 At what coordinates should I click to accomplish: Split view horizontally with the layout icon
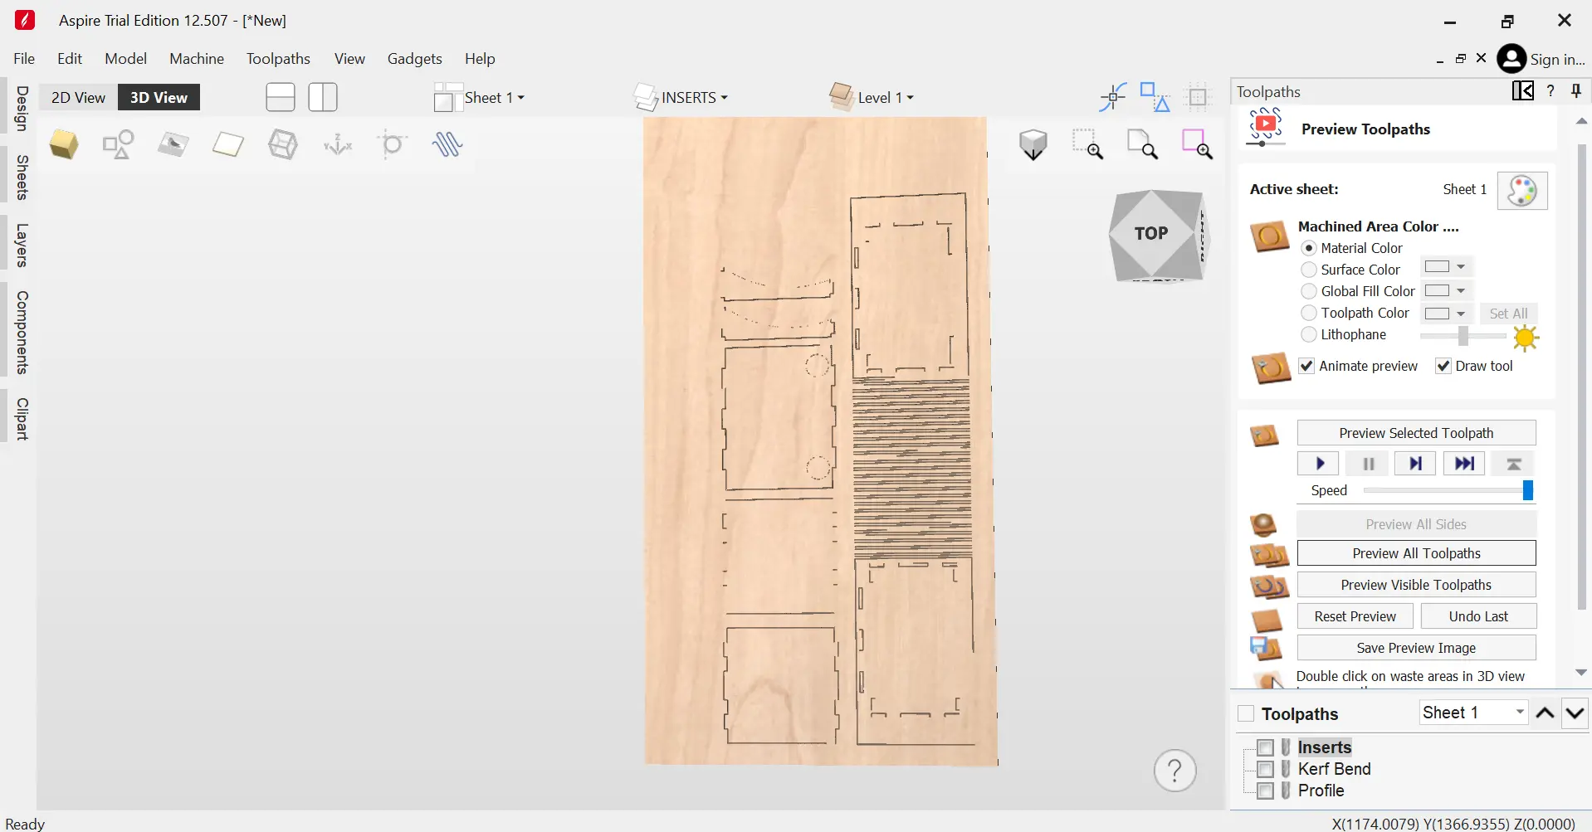[281, 97]
